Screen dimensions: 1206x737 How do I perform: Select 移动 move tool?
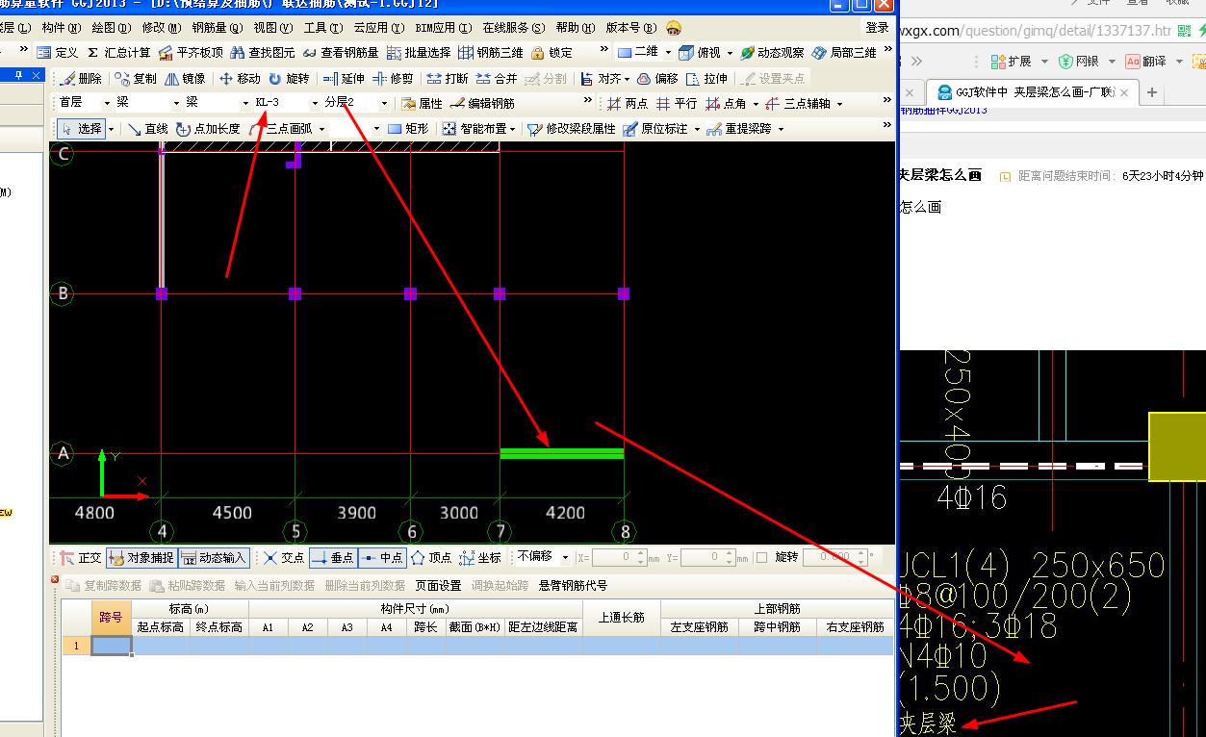point(240,78)
